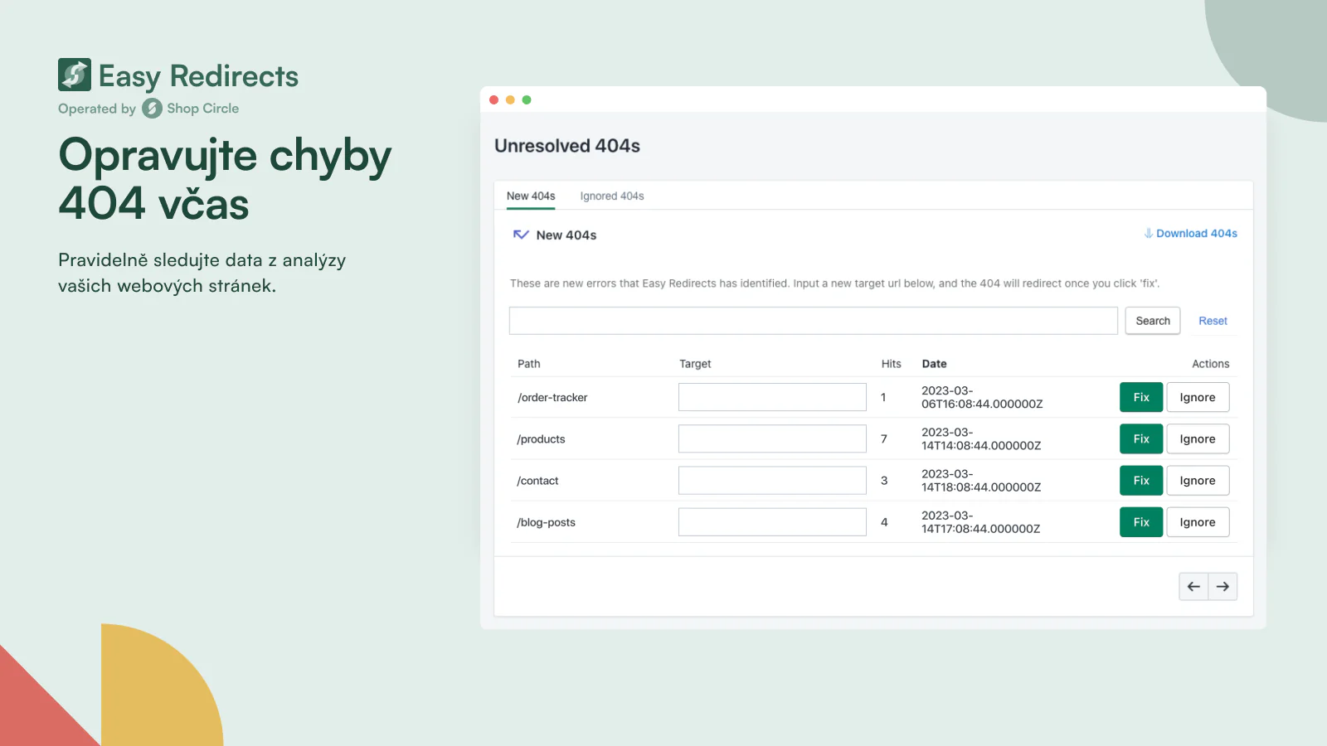Ignore the /products 404
1327x746 pixels.
(x=1198, y=438)
